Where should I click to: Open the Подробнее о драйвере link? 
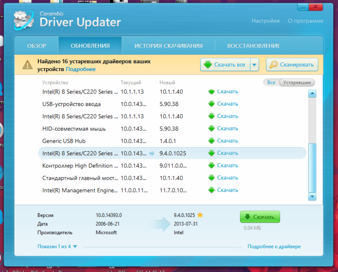(274, 247)
